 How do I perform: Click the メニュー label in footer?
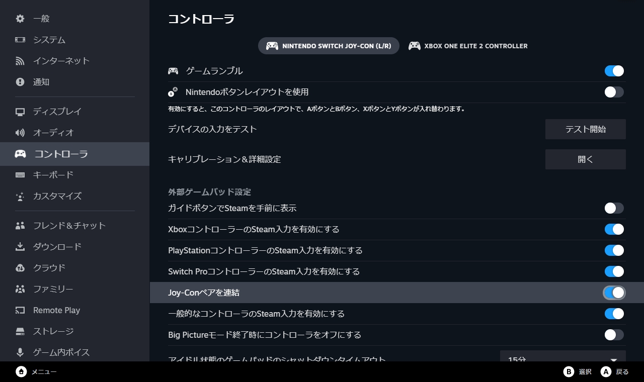tap(44, 372)
